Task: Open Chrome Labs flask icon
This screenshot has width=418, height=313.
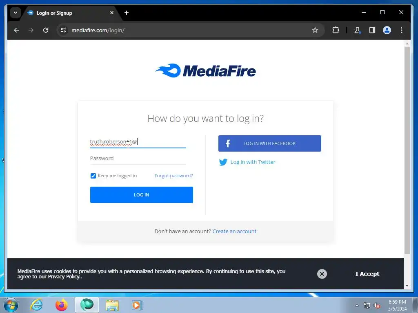Action: 358,30
